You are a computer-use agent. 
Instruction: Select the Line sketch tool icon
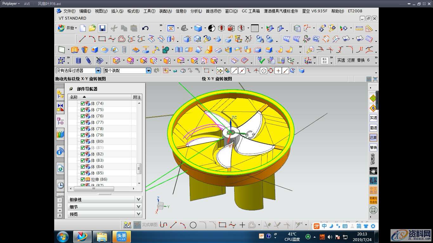tap(82, 39)
